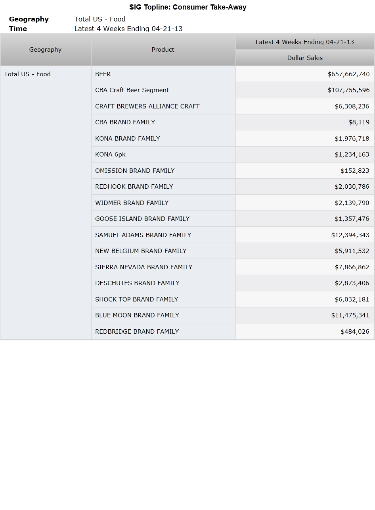Click the $12,394,343 sales value

(350, 235)
